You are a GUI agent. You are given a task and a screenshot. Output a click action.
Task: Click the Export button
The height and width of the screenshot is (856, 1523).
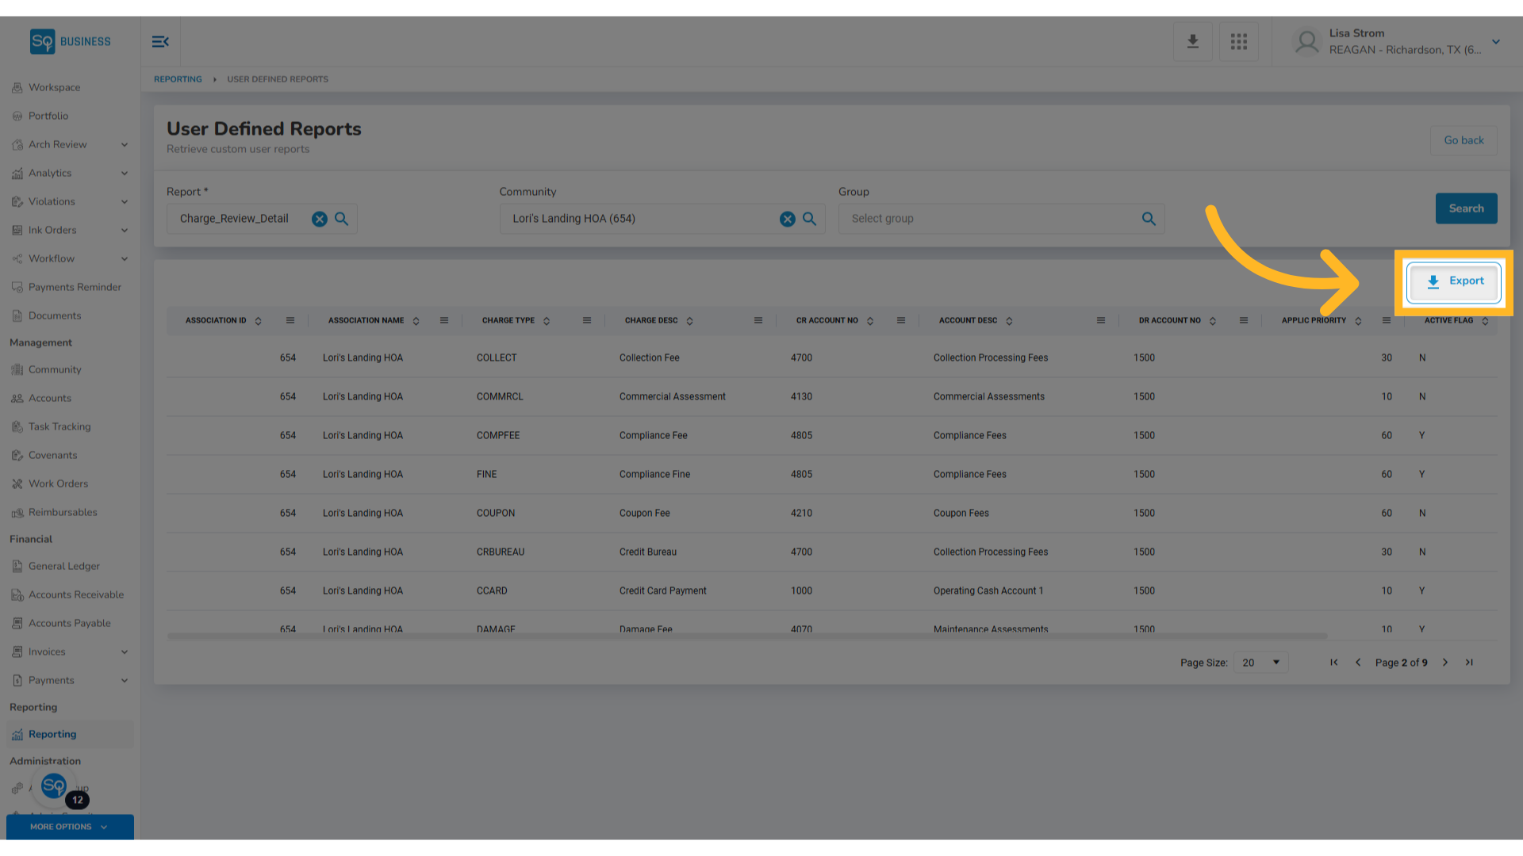tap(1454, 282)
